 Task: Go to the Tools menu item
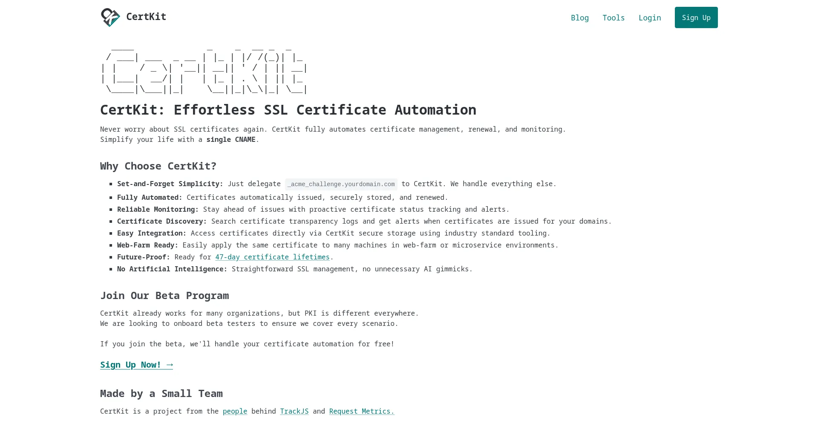(613, 18)
